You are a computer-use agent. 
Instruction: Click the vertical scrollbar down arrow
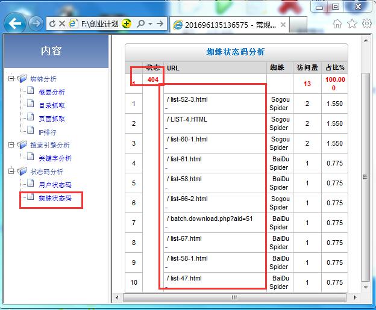365,287
